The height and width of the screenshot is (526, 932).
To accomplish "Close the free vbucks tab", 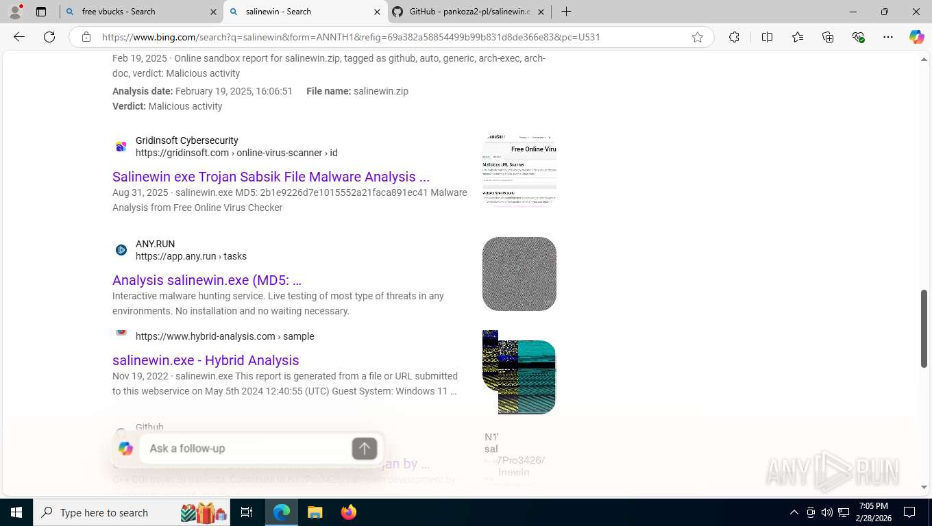I will pos(212,12).
